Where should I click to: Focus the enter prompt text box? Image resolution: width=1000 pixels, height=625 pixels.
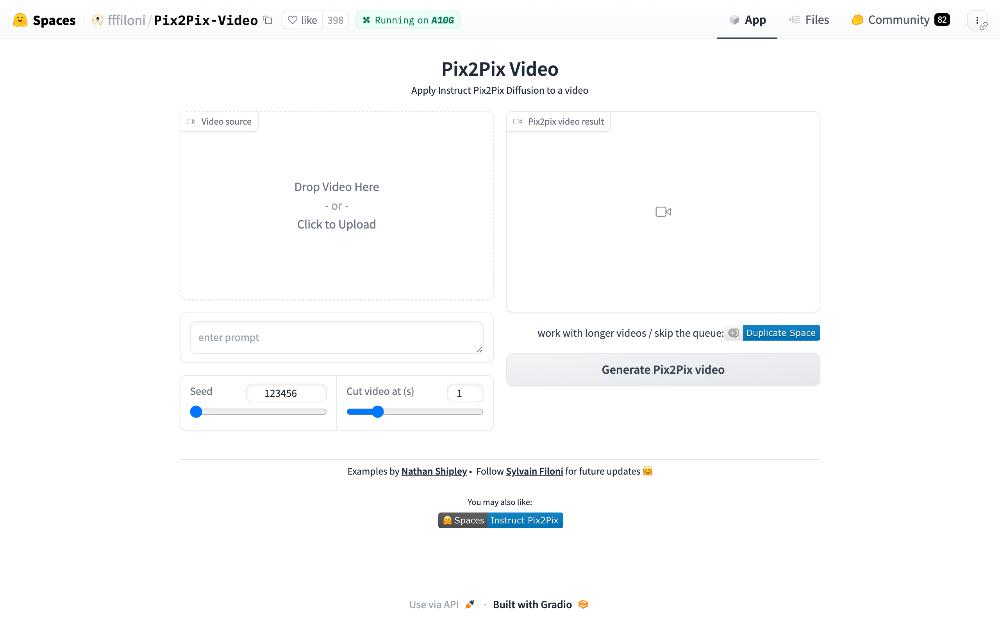[336, 337]
